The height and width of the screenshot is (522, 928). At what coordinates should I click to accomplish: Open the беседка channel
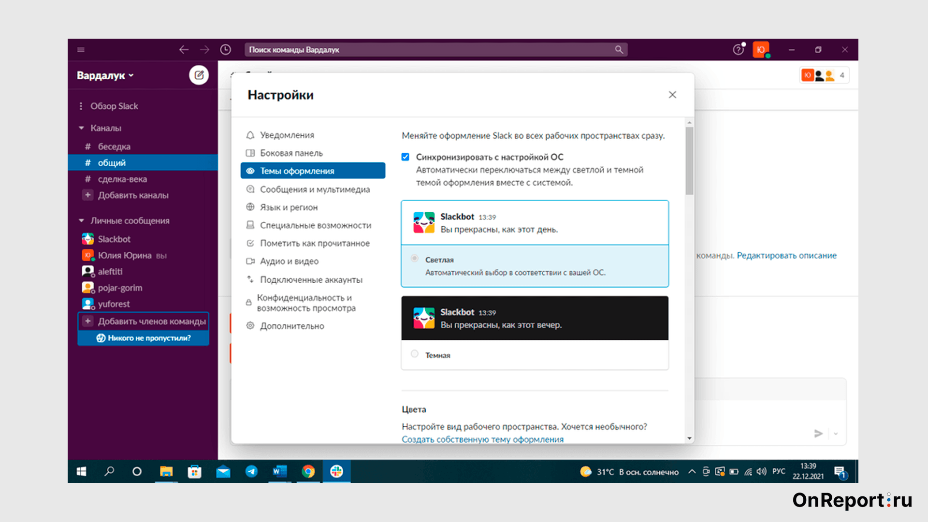[x=143, y=146]
